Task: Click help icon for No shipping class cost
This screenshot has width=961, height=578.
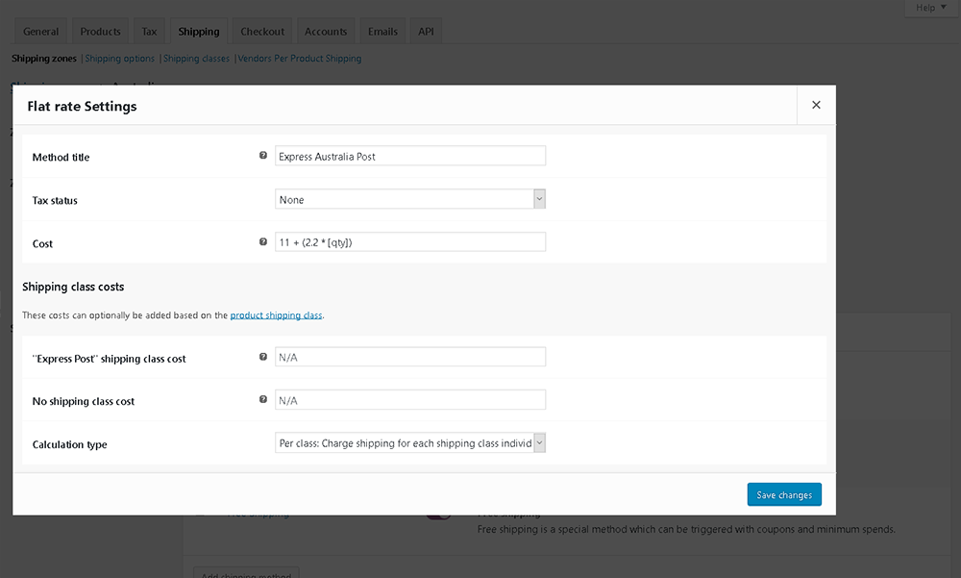Action: pos(263,399)
